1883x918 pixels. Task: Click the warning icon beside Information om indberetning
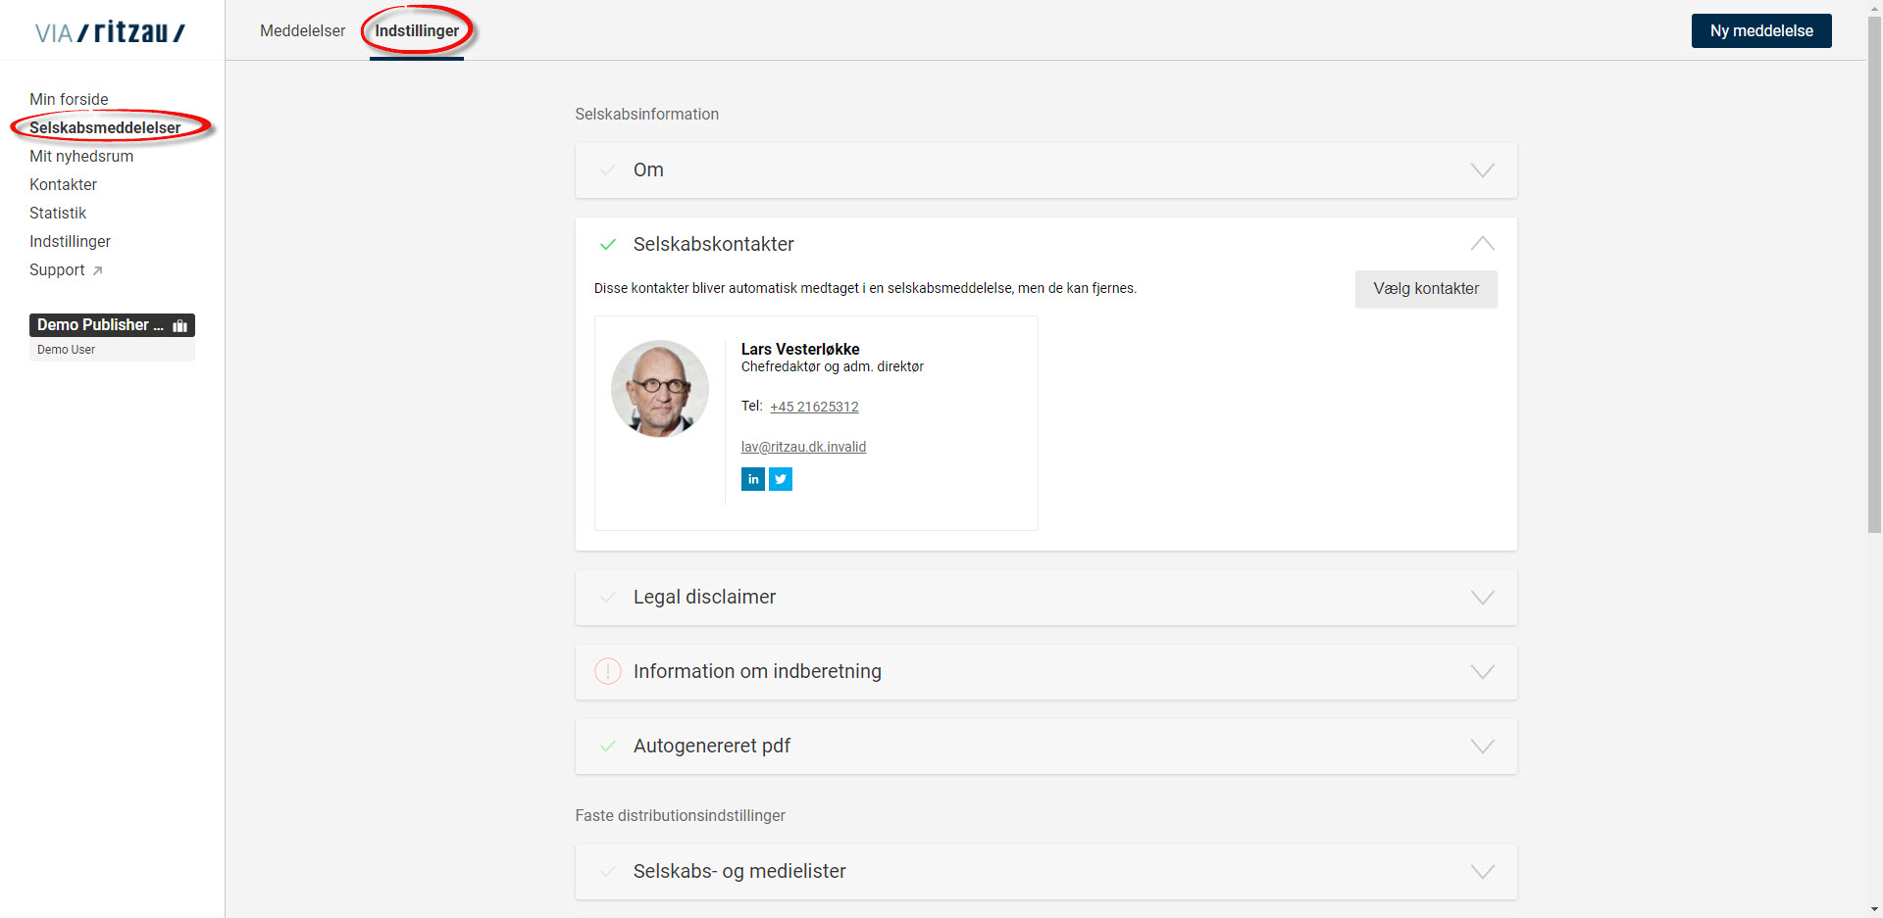(608, 671)
